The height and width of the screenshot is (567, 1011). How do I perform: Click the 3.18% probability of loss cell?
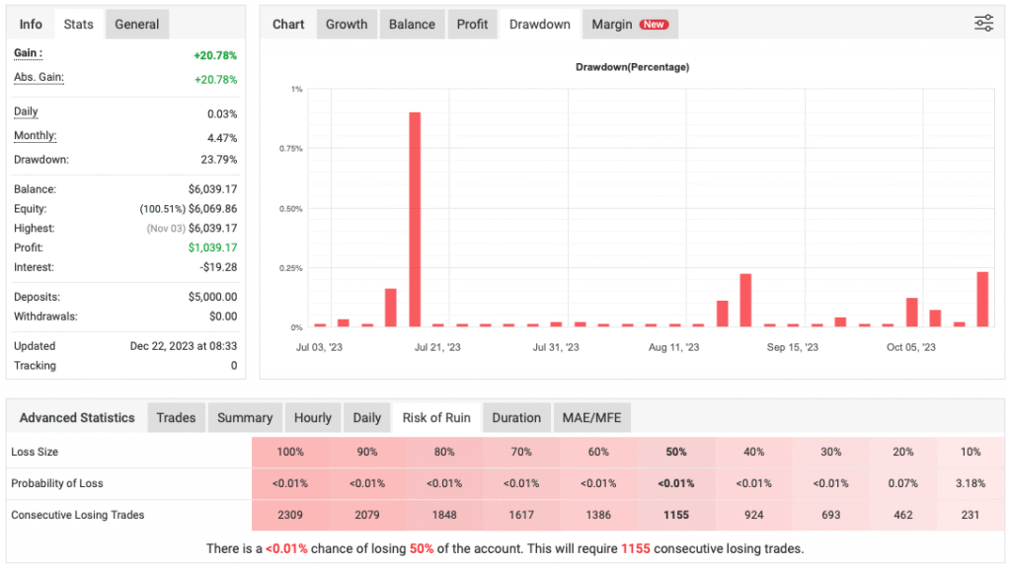pyautogui.click(x=970, y=483)
